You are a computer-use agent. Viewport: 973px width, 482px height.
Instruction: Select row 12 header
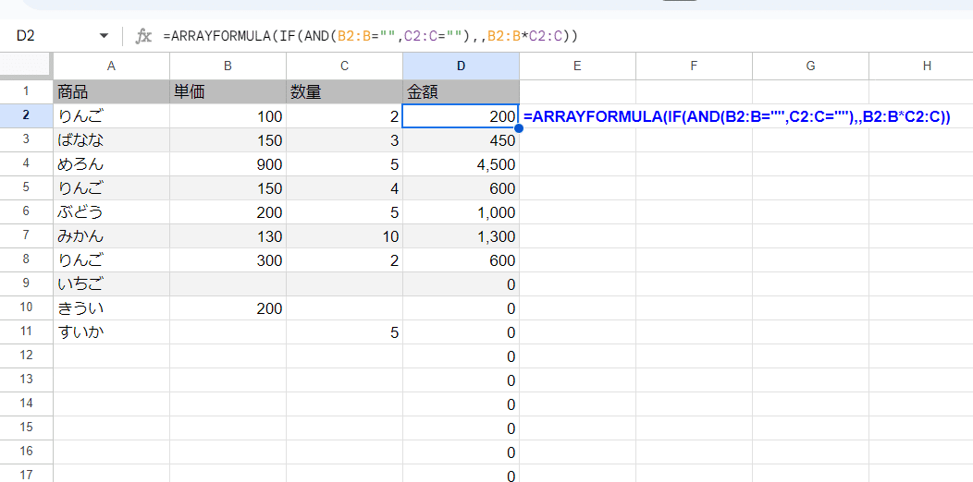(27, 356)
